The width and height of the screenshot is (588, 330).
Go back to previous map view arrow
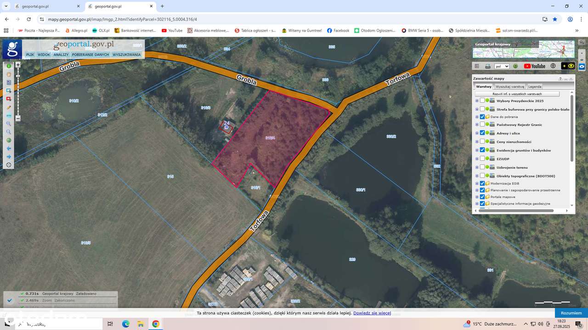point(9,148)
